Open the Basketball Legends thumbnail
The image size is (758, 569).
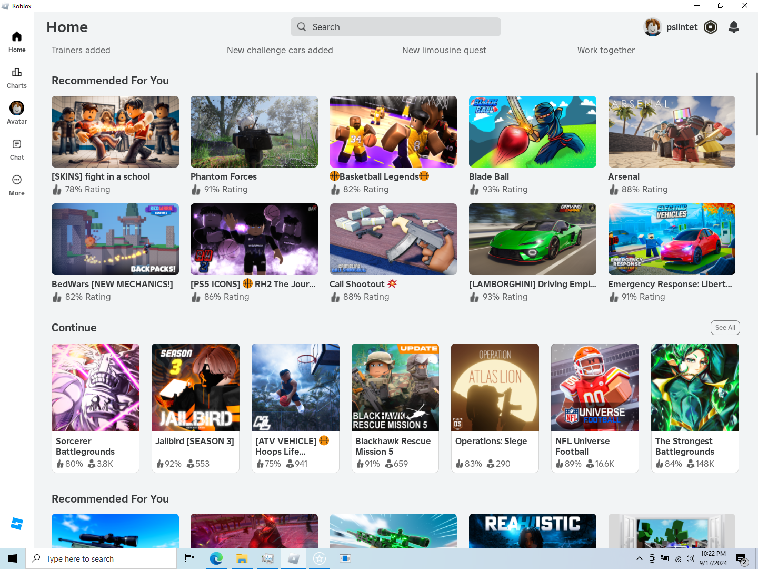click(393, 132)
